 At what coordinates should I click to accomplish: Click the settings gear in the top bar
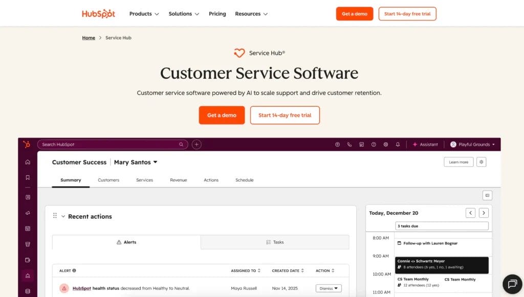pos(385,145)
